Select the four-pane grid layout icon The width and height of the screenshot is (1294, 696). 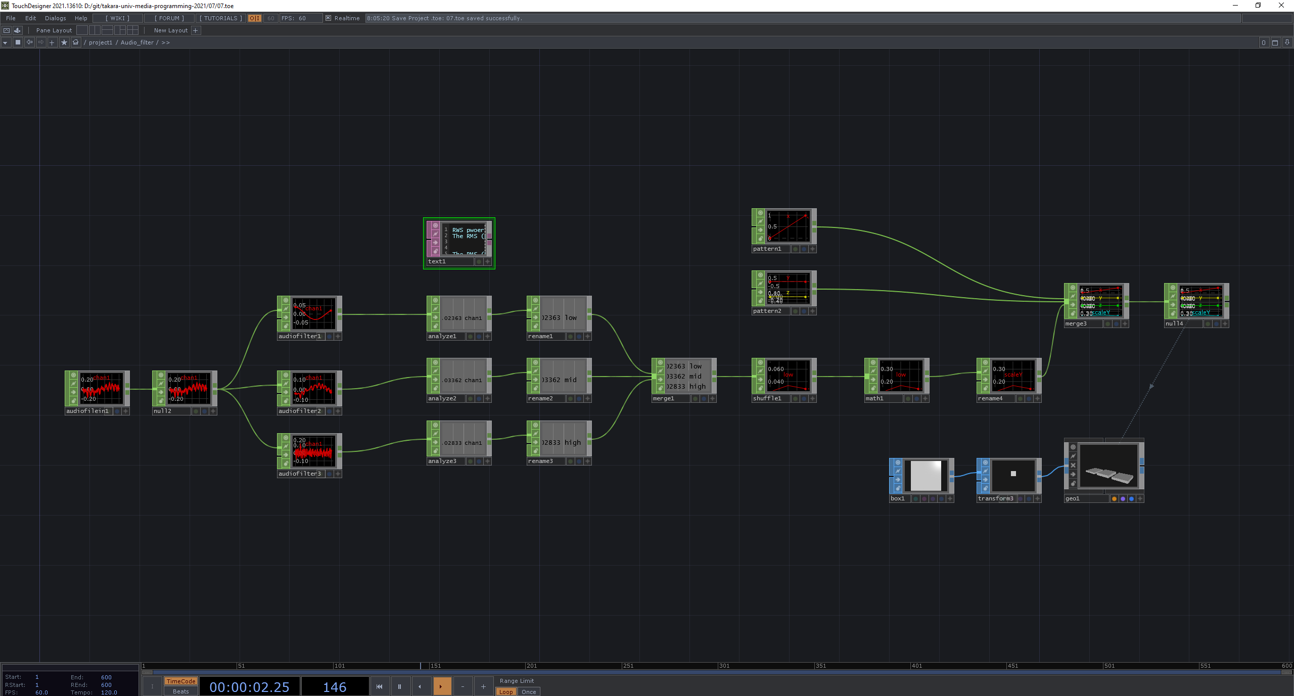tap(132, 30)
